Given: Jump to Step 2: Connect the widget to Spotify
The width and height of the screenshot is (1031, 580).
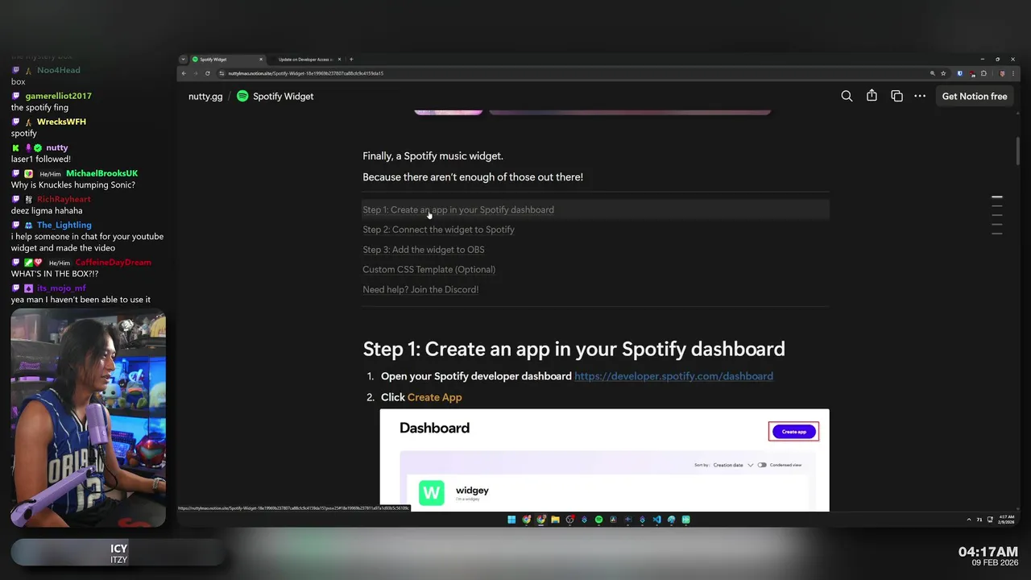Looking at the screenshot, I should click(x=438, y=230).
